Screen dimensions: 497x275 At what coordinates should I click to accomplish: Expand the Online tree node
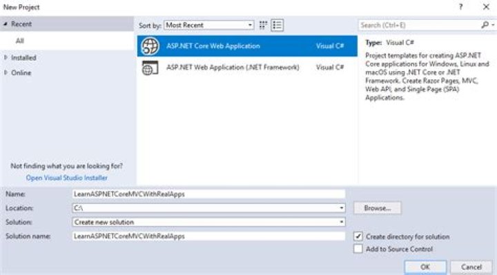coord(6,72)
